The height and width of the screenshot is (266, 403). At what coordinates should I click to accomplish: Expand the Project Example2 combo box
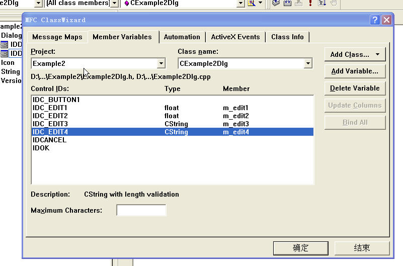[x=161, y=63]
